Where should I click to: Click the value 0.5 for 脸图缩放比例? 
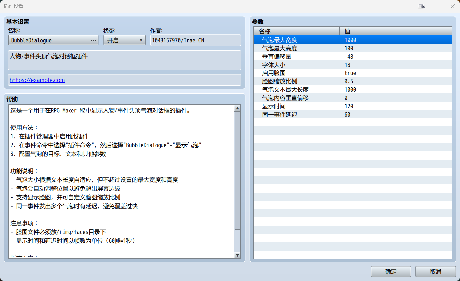(349, 81)
